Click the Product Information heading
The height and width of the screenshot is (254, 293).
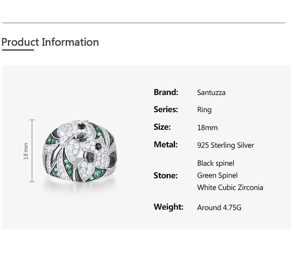pyautogui.click(x=50, y=42)
